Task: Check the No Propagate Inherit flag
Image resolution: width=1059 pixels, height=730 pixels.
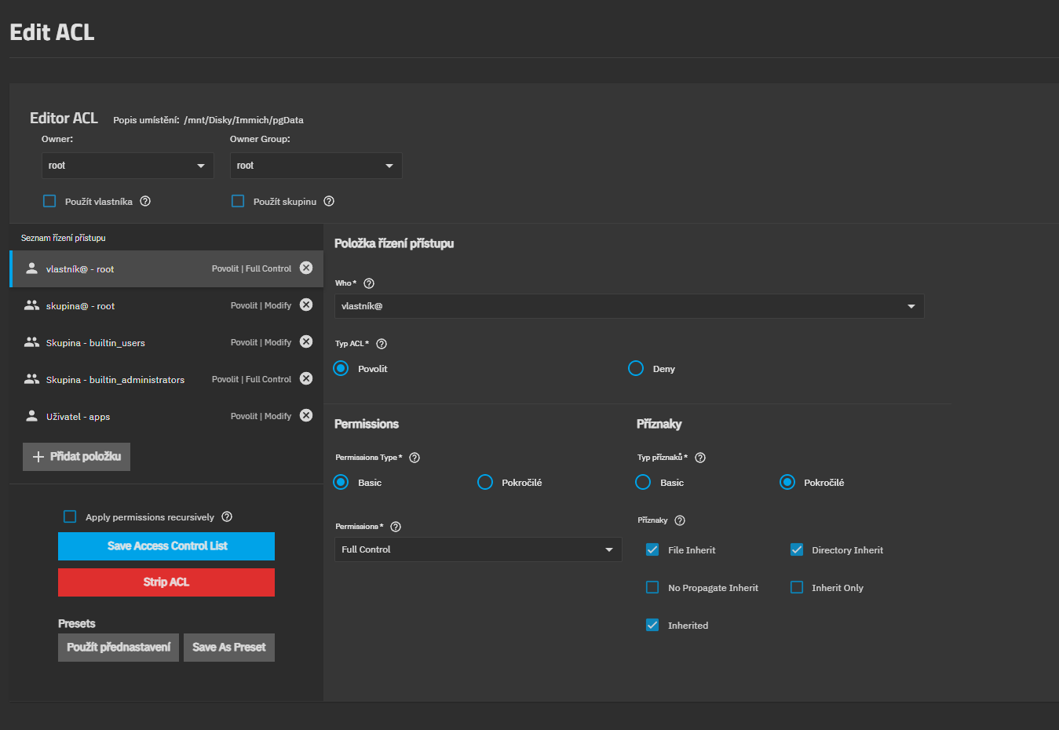Action: (652, 587)
